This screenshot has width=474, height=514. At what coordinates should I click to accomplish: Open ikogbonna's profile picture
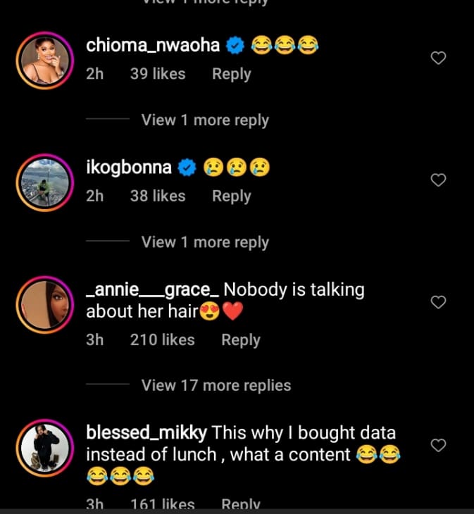pyautogui.click(x=44, y=182)
